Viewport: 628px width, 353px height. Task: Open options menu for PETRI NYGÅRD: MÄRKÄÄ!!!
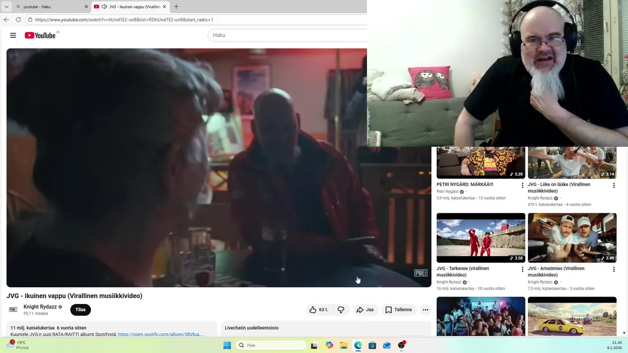[x=523, y=185]
